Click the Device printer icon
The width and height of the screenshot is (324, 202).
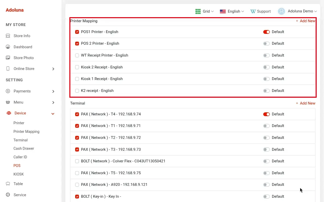tap(9, 113)
